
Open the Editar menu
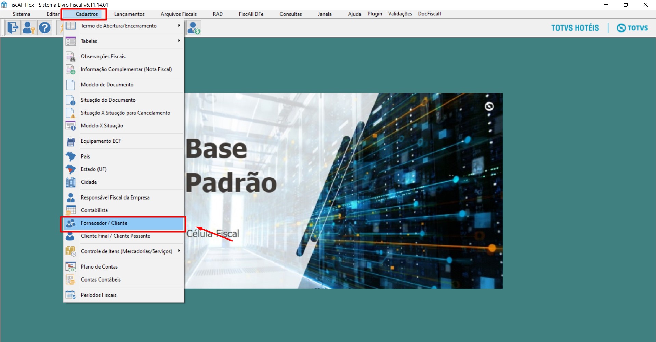pos(53,14)
